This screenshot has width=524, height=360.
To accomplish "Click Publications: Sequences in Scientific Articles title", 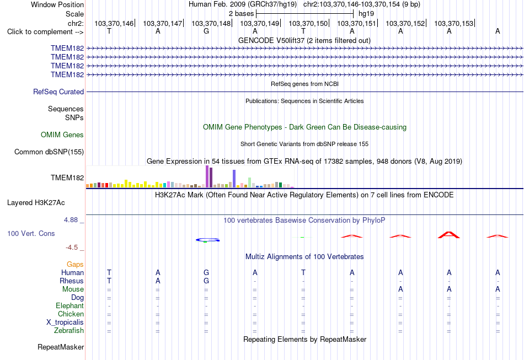I will click(304, 101).
